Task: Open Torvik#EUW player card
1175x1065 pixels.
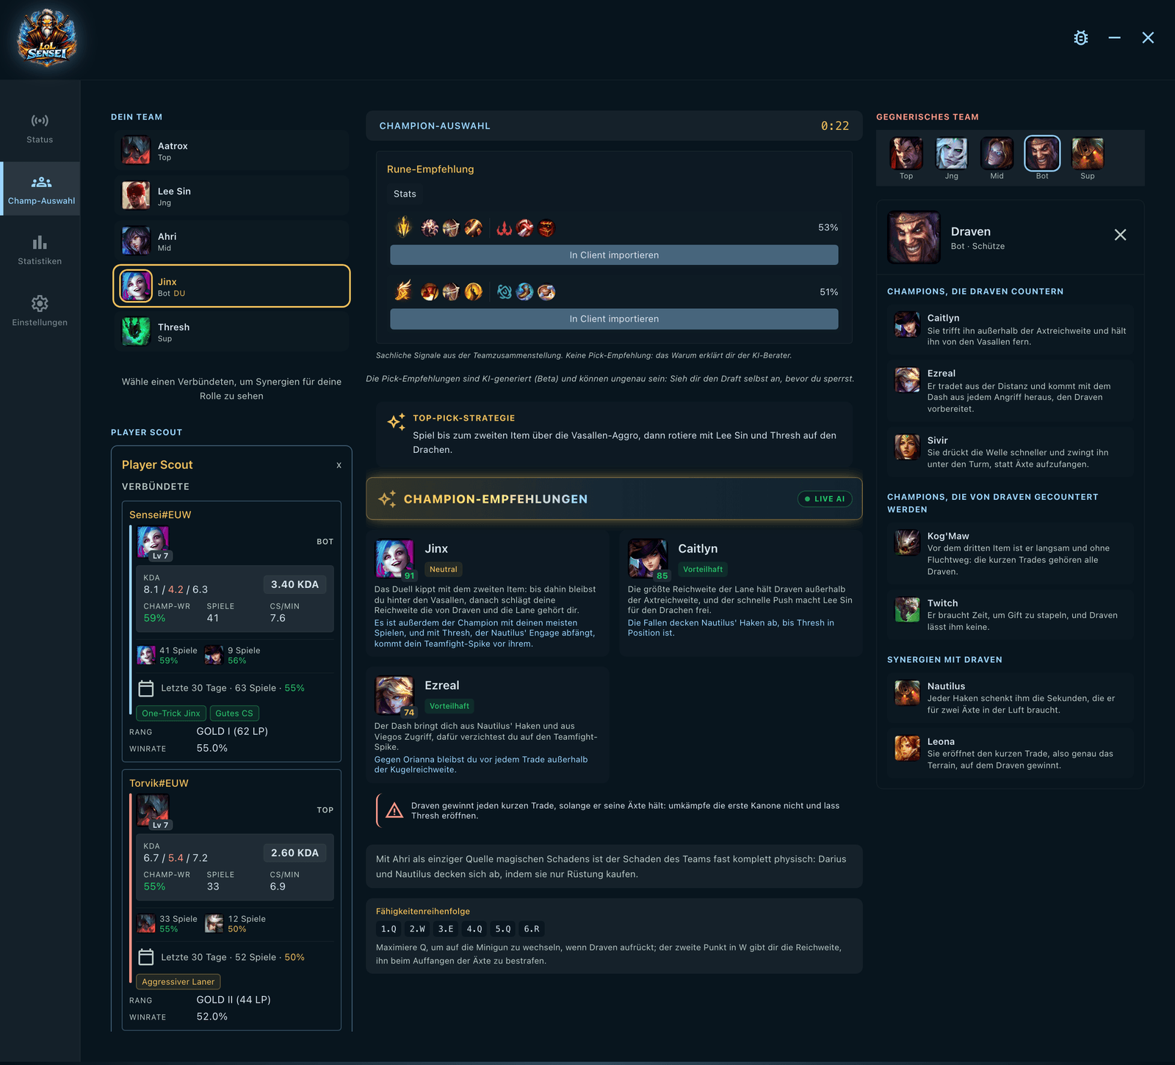Action: click(231, 900)
